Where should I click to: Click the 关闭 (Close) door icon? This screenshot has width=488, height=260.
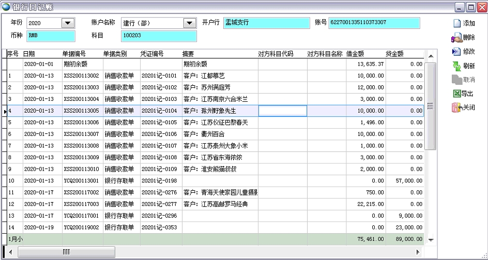pyautogui.click(x=456, y=108)
